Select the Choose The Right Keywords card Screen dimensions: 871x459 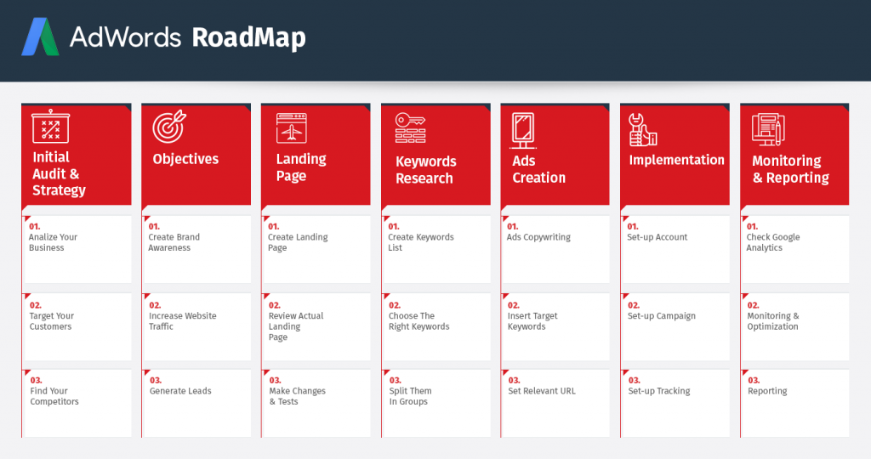pos(436,327)
